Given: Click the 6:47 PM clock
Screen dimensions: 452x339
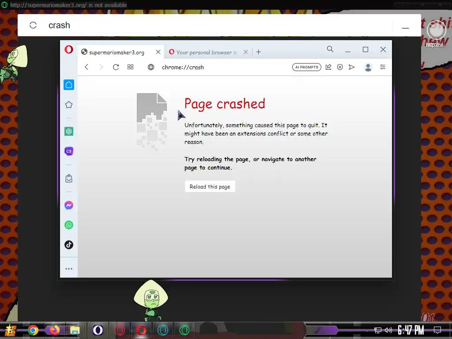Looking at the screenshot, I should 411,330.
